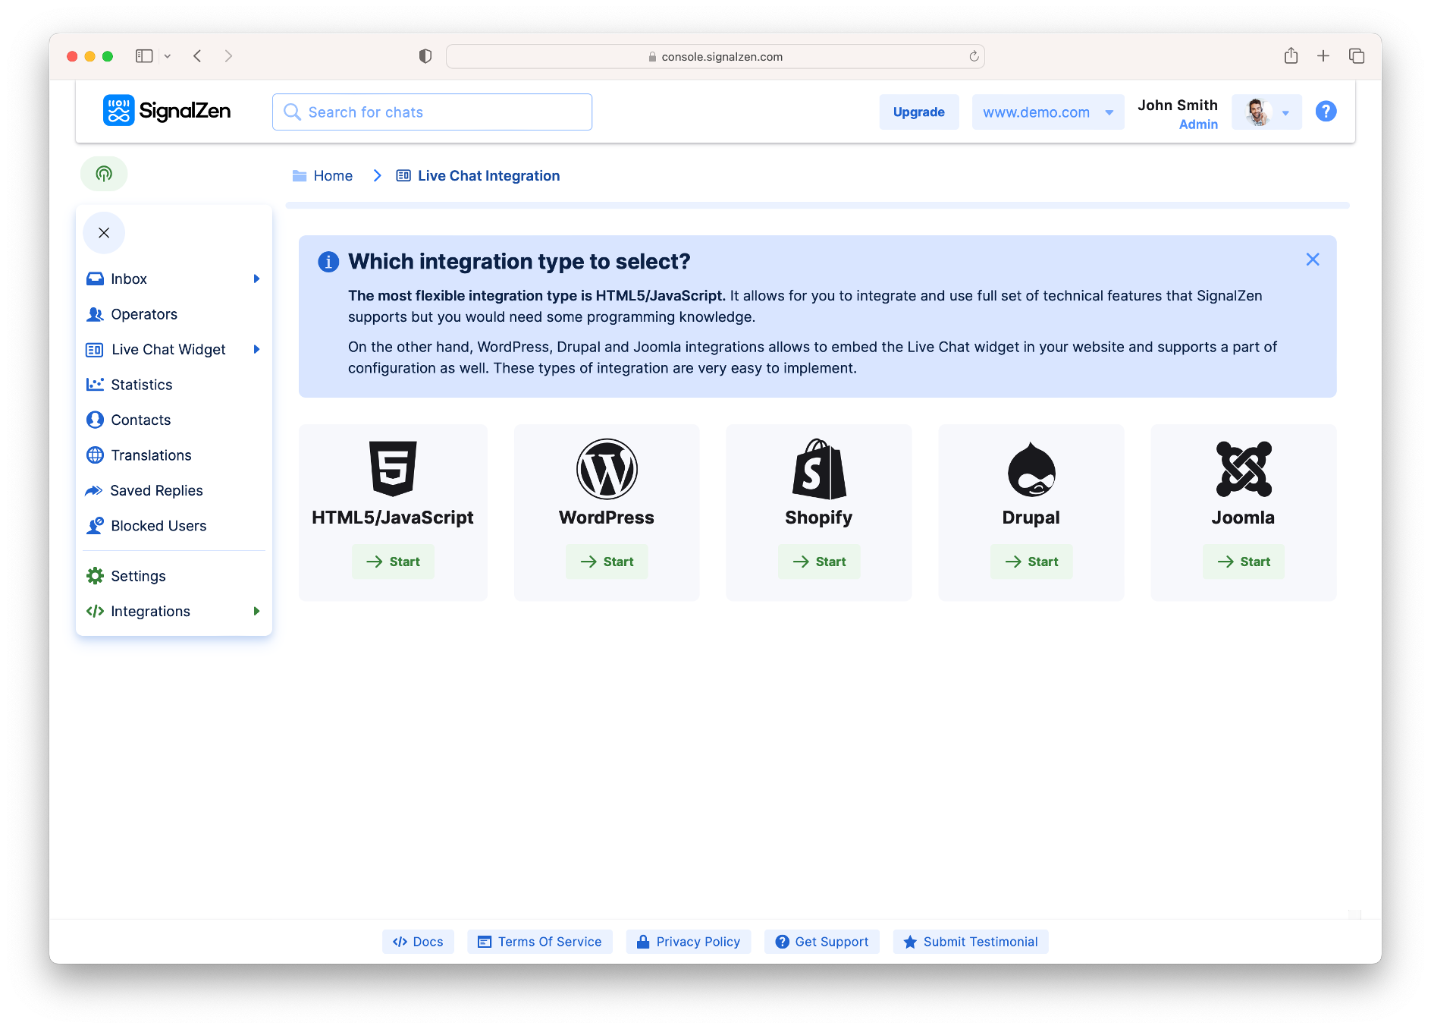
Task: Click the HTML5 logo icon
Action: pos(393,468)
